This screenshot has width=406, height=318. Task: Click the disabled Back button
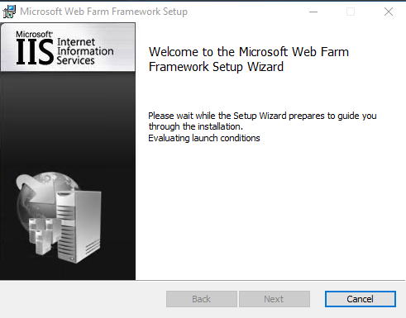click(202, 299)
